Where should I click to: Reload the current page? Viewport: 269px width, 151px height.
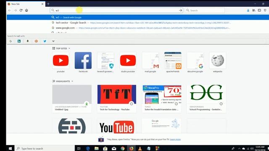[21, 10]
